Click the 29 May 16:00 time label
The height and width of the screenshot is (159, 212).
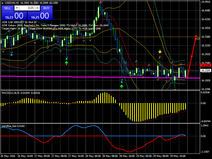coord(178,156)
